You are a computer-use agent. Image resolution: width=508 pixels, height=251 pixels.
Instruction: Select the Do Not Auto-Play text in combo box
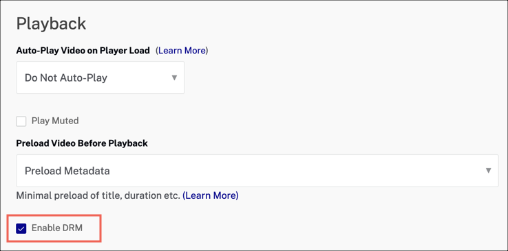66,77
